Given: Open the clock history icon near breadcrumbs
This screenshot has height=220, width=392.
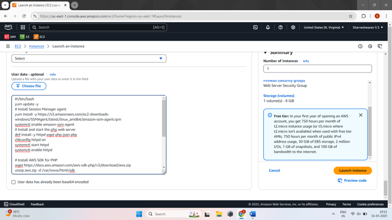Looking at the screenshot, I should [x=370, y=46].
